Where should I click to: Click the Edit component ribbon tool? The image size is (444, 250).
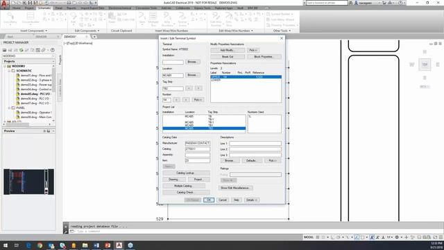(x=74, y=18)
